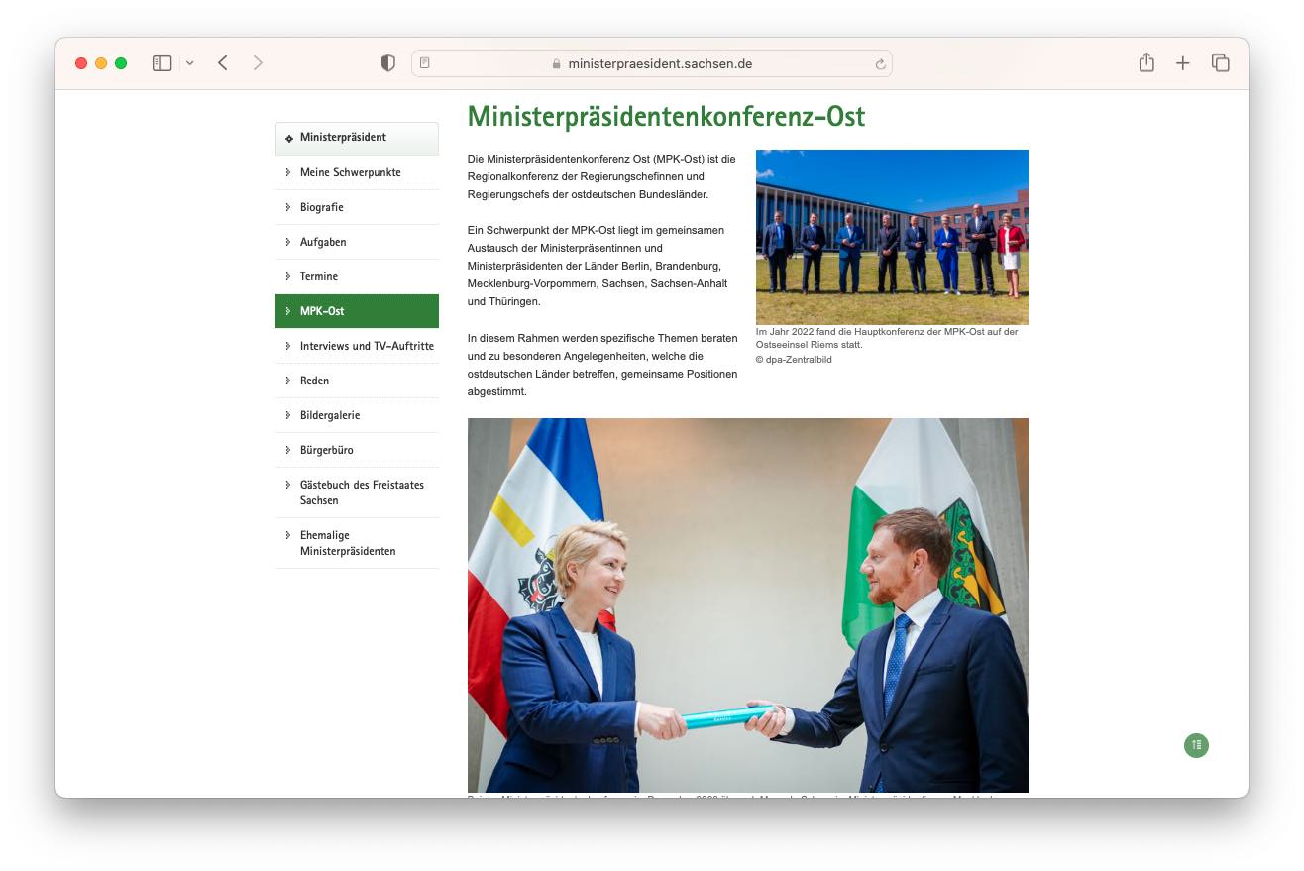
Task: Open the group photo of ministers on lawn
Action: [892, 237]
